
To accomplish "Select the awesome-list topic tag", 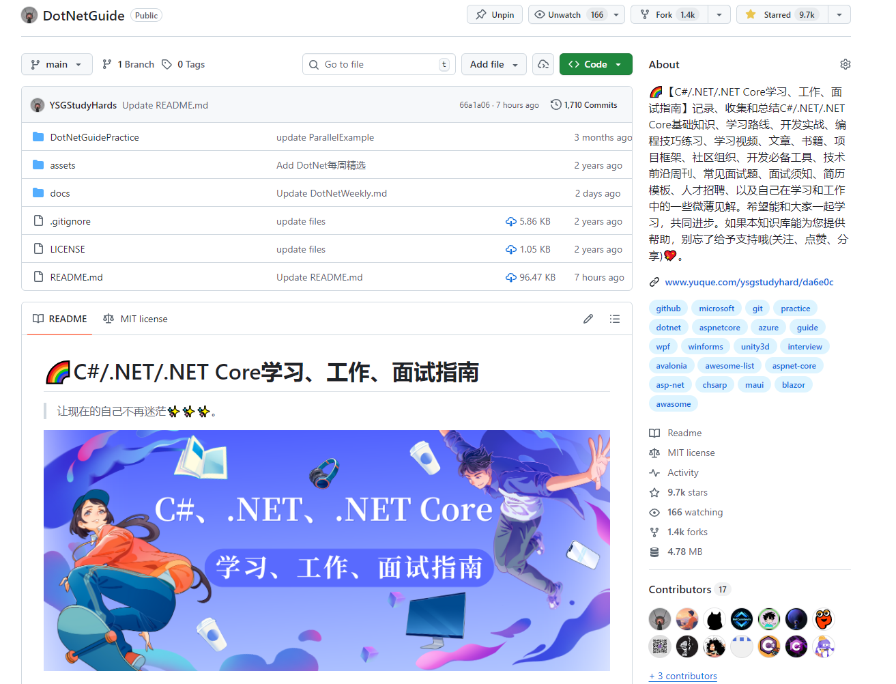I will click(x=729, y=366).
